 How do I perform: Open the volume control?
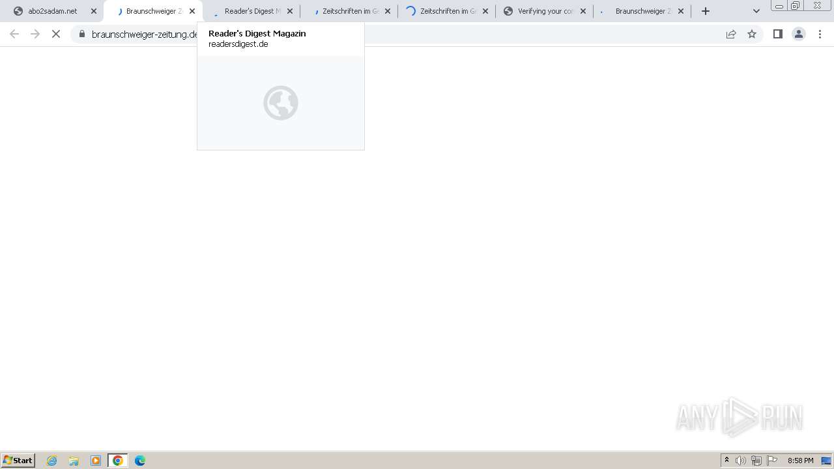[x=741, y=461]
